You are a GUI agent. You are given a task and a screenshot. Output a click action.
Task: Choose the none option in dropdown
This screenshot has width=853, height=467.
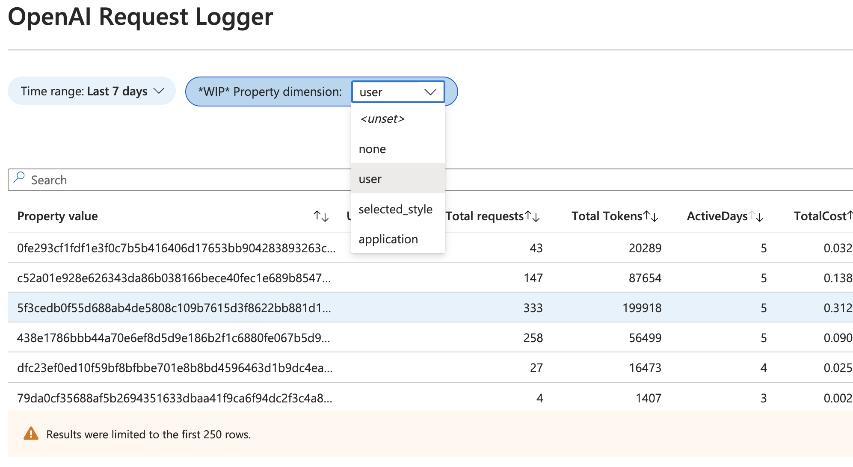click(372, 149)
